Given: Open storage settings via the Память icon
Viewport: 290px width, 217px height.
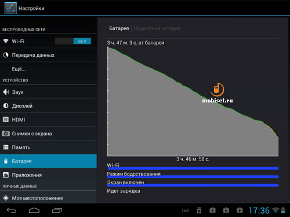Looking at the screenshot, I should pos(6,148).
